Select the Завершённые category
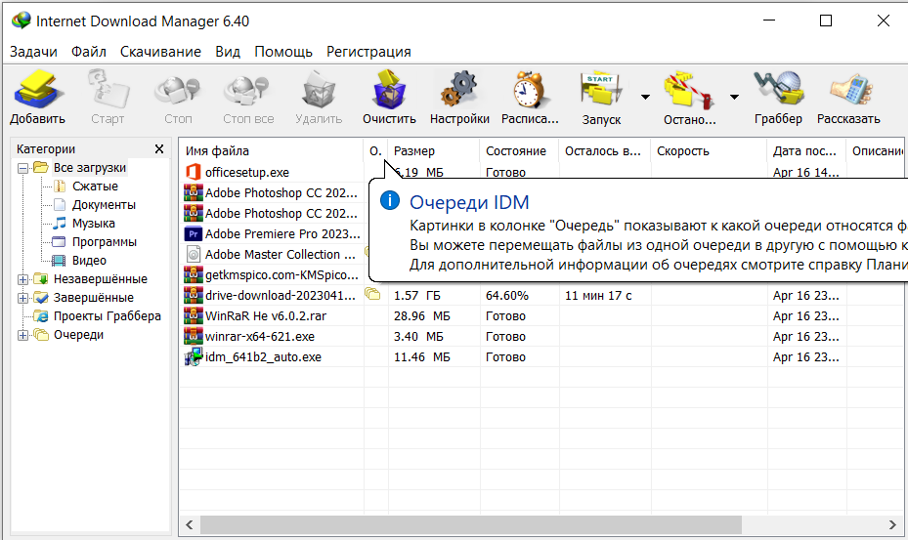The height and width of the screenshot is (540, 908). (93, 298)
